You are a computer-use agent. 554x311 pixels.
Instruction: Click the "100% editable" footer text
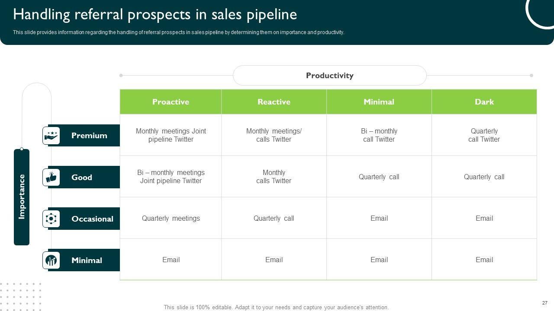pos(276,308)
